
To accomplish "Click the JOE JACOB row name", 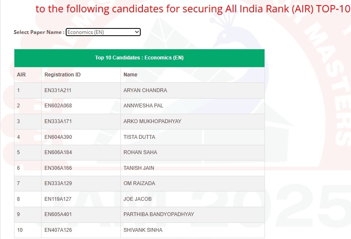I will point(137,199).
